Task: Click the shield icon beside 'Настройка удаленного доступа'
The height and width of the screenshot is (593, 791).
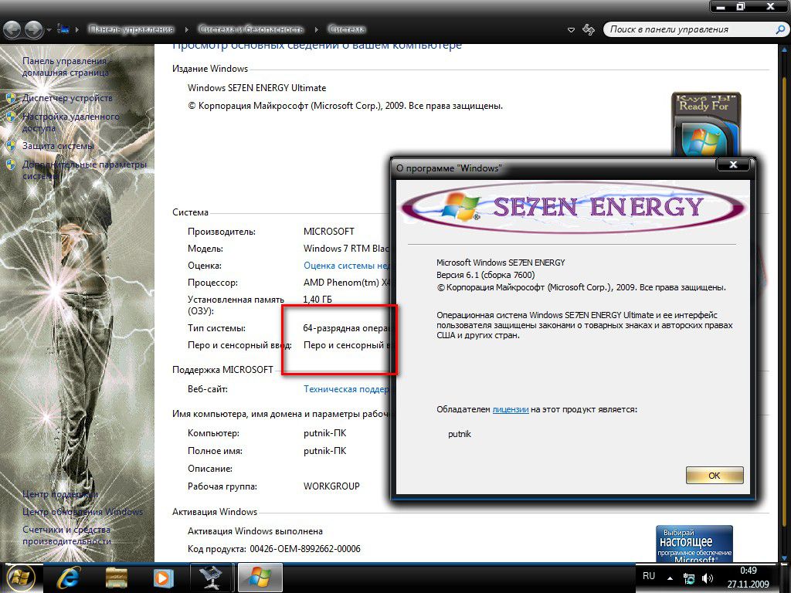Action: [x=11, y=117]
